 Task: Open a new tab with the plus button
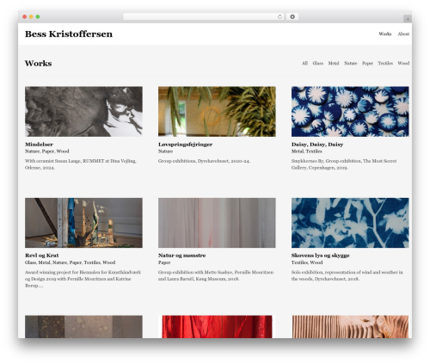[x=408, y=19]
